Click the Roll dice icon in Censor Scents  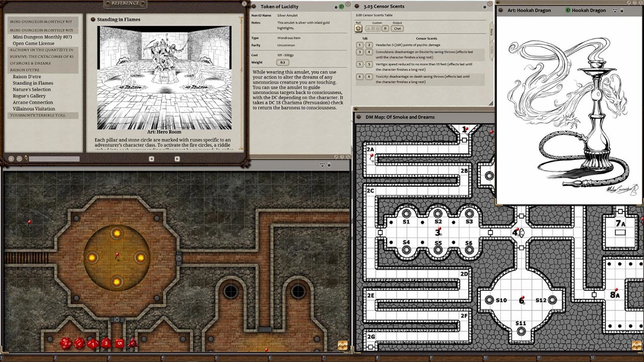[358, 28]
